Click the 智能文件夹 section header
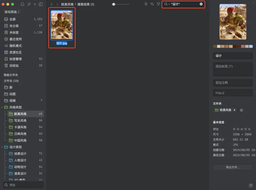The image size is (256, 190). click(11, 75)
